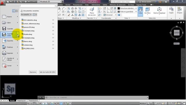The height and width of the screenshot is (105, 186).
Task: Switch to the Presentación1 layout tab
Action: click(x=22, y=101)
